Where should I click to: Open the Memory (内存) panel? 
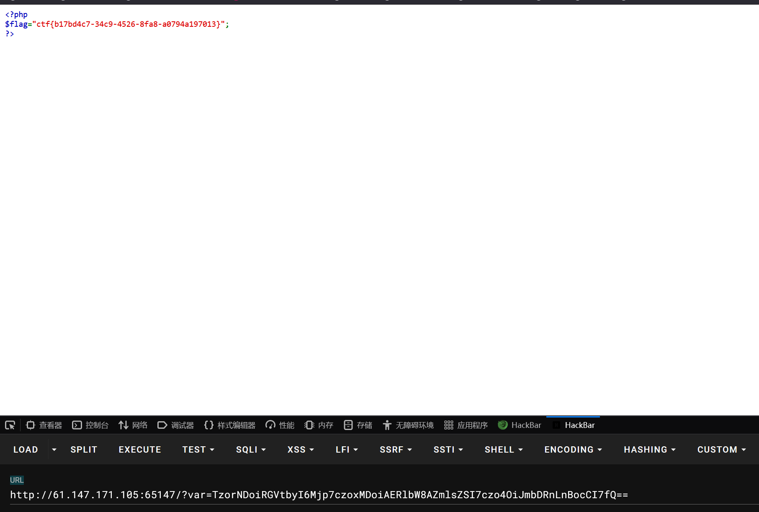(x=319, y=425)
